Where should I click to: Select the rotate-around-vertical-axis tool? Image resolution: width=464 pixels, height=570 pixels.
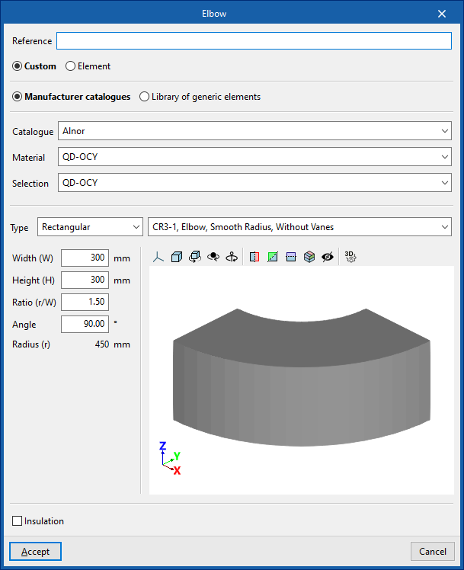pyautogui.click(x=232, y=257)
